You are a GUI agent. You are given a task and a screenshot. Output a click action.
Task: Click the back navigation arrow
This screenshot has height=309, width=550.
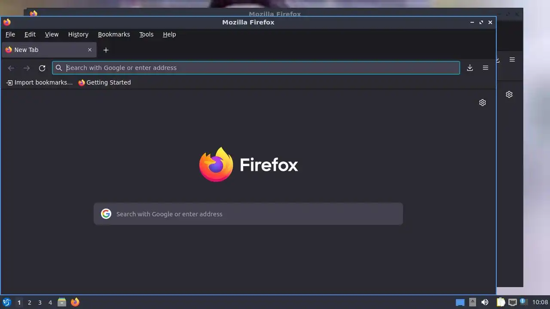[11, 68]
